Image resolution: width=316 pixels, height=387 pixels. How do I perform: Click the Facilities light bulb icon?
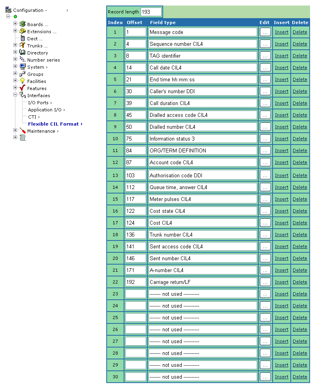coord(23,81)
